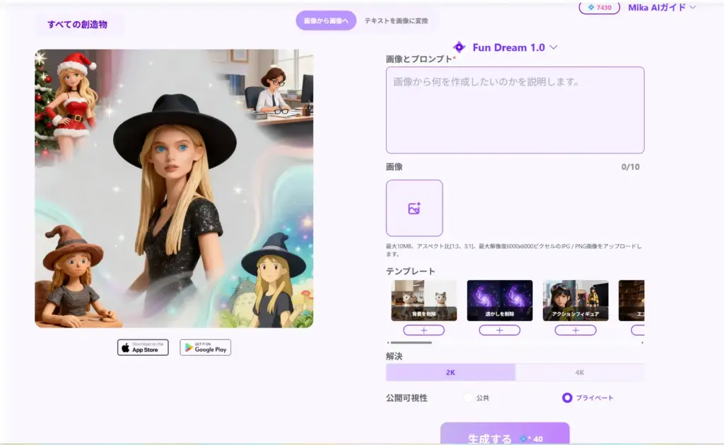The image size is (724, 445).
Task: Select the 公共 visibility radio button
Action: click(x=468, y=398)
